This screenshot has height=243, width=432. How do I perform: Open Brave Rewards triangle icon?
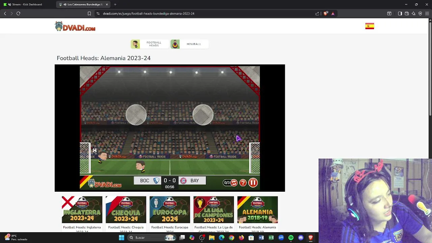point(333,13)
